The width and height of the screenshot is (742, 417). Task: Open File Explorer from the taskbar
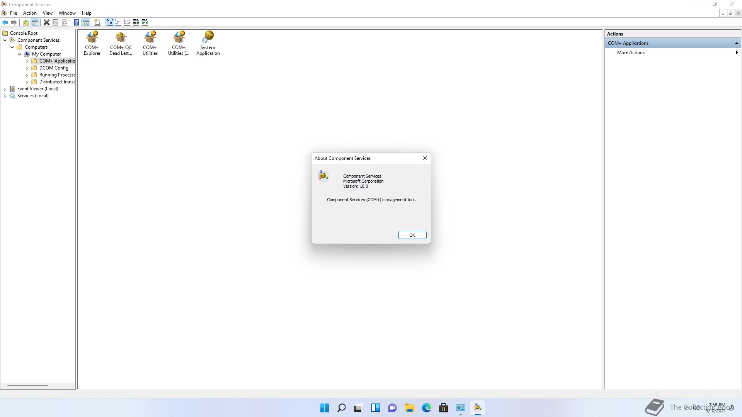pos(409,408)
